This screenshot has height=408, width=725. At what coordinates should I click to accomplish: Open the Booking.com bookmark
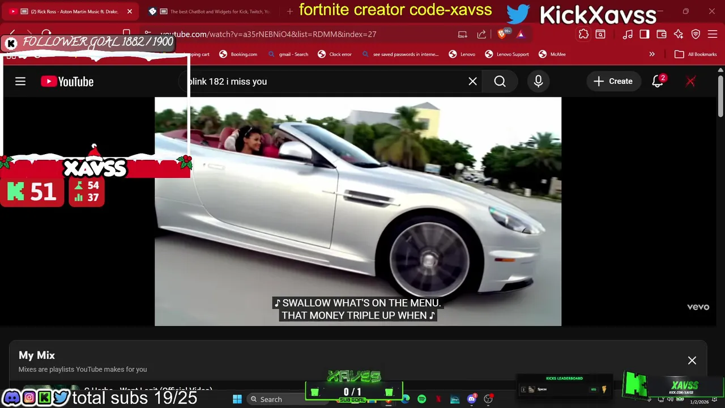238,54
